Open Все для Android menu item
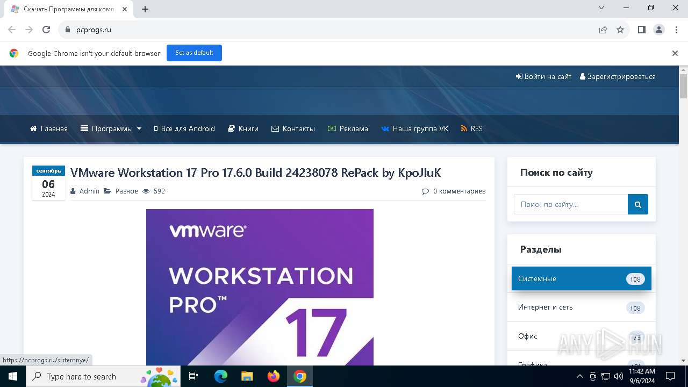Screen dimensions: 688x387 click(184, 128)
